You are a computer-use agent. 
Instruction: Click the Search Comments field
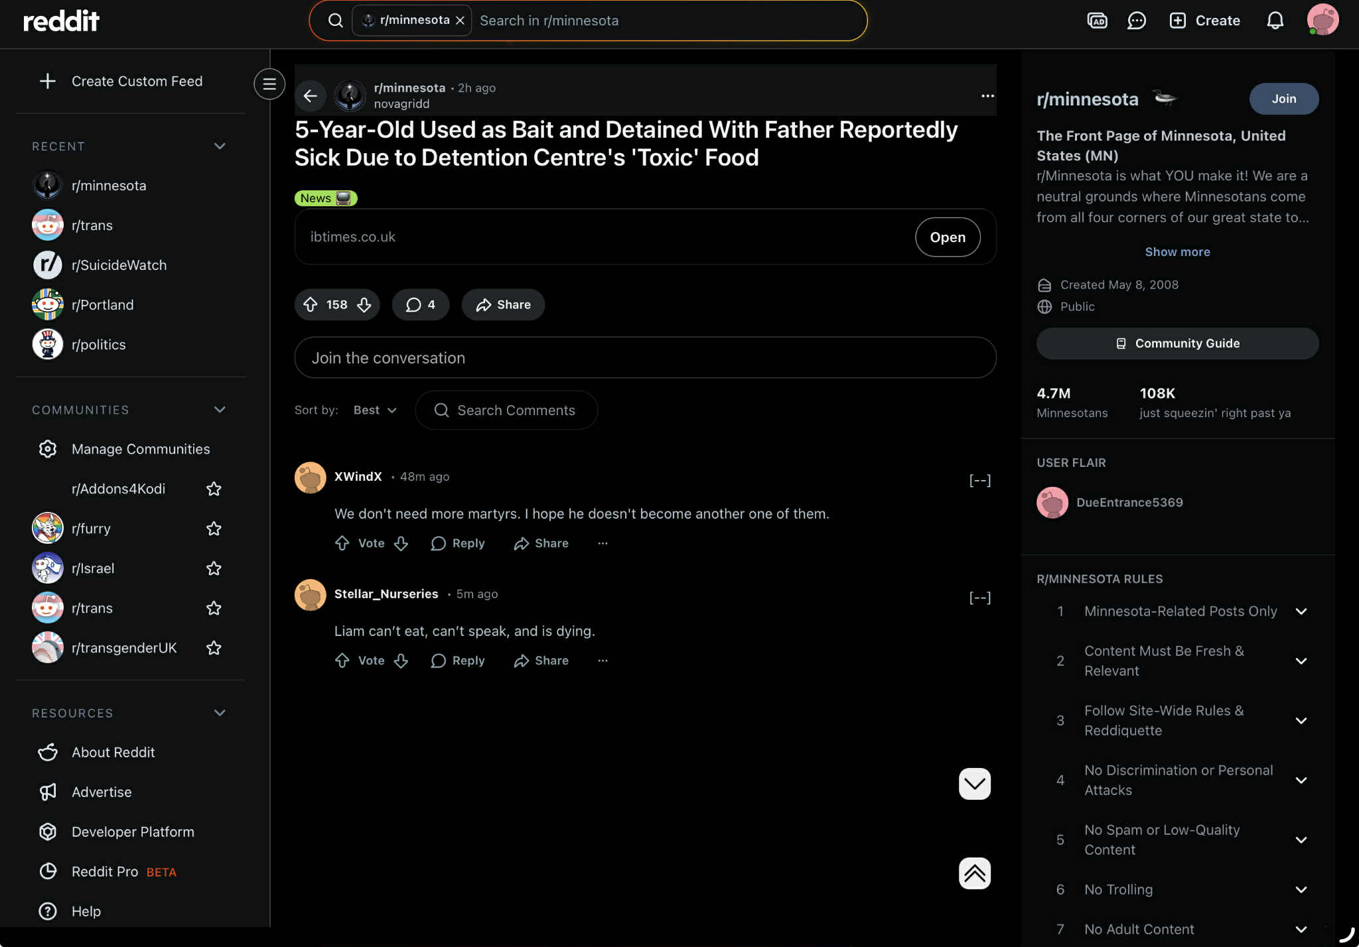[506, 410]
